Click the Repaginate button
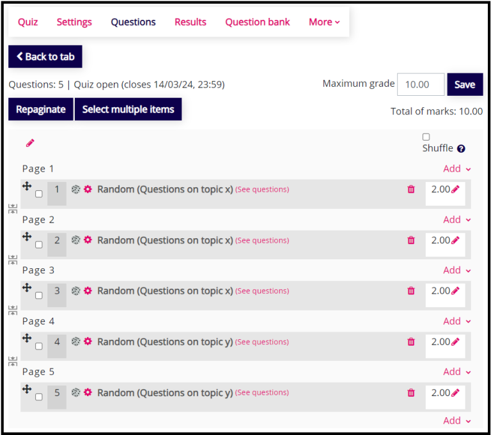Image resolution: width=491 pixels, height=435 pixels. [x=41, y=109]
